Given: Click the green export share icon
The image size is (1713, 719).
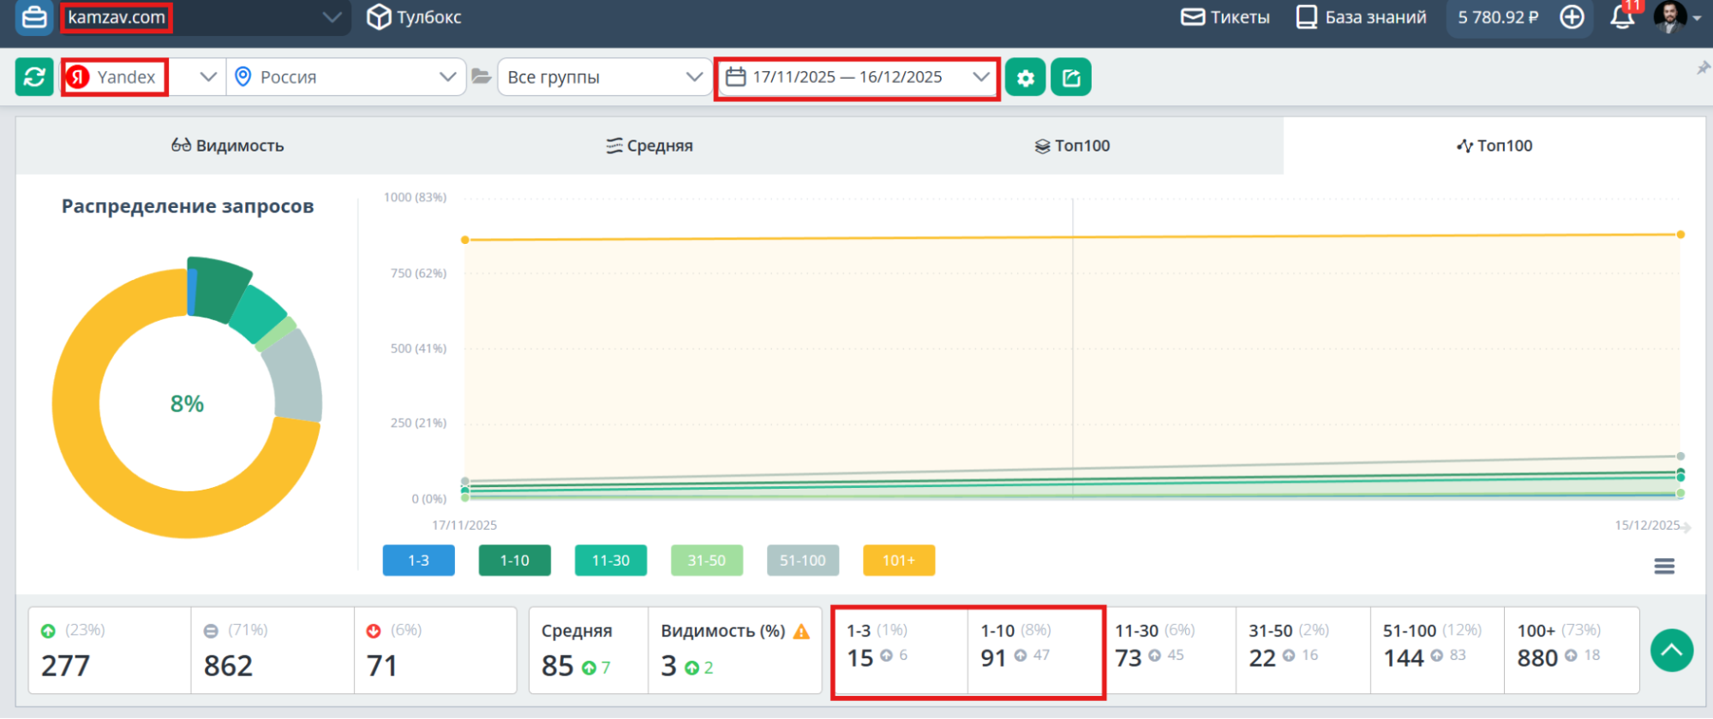Looking at the screenshot, I should tap(1071, 78).
